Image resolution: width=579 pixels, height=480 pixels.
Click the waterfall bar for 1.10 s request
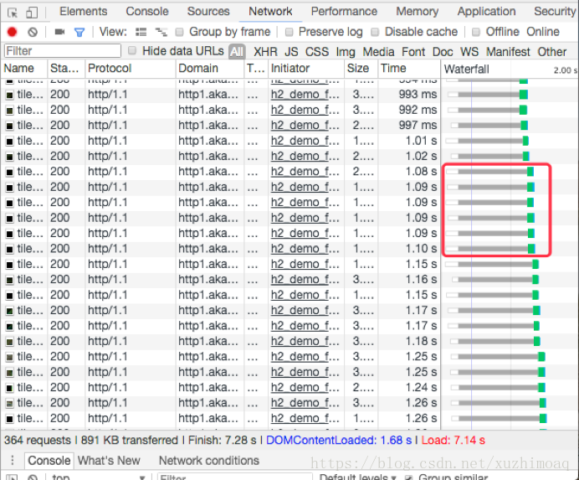(x=490, y=249)
